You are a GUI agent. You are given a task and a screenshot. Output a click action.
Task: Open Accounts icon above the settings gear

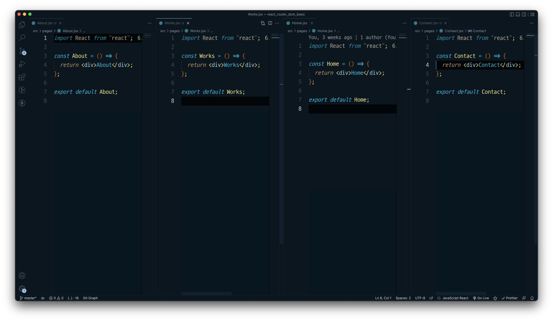point(22,276)
